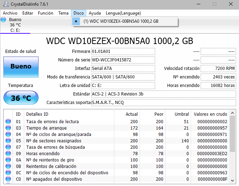Click status orb in row 09 Horas encendido

pos(8,153)
